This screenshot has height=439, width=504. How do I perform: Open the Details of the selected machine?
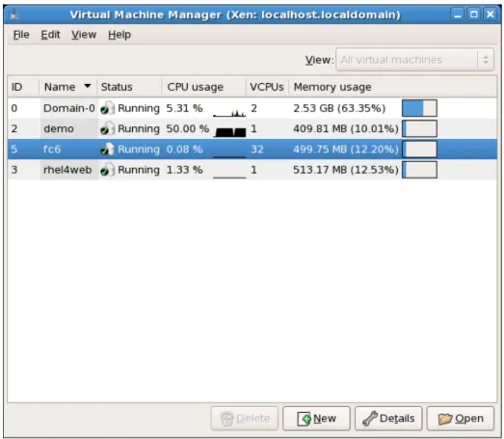click(x=388, y=419)
